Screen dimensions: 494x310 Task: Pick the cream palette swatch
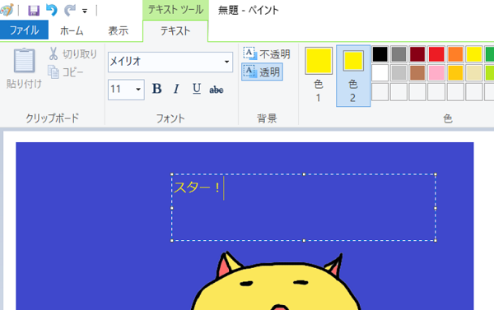pyautogui.click(x=474, y=72)
